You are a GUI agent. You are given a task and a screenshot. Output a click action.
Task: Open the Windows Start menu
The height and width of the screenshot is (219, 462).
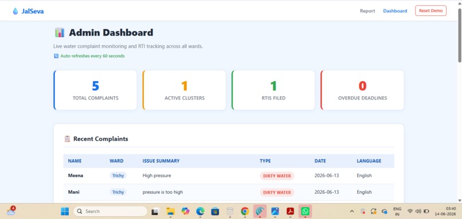65,211
